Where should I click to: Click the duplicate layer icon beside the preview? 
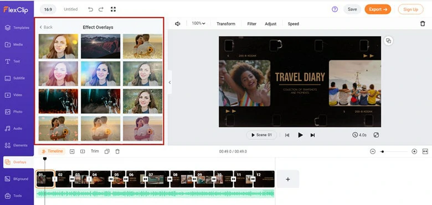point(388,41)
